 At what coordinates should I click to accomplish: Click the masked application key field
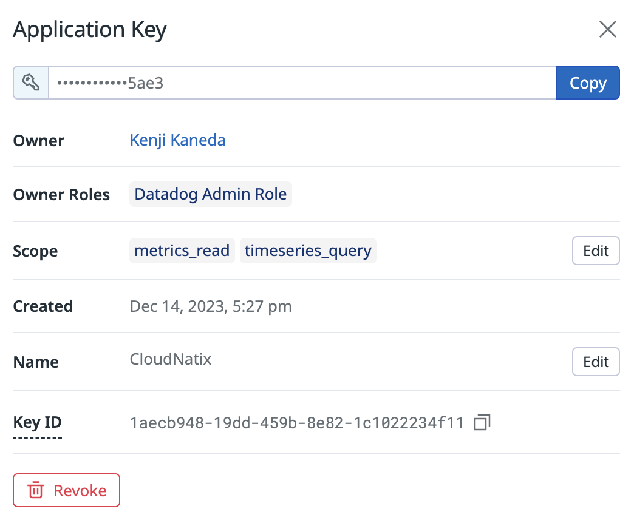coord(302,83)
